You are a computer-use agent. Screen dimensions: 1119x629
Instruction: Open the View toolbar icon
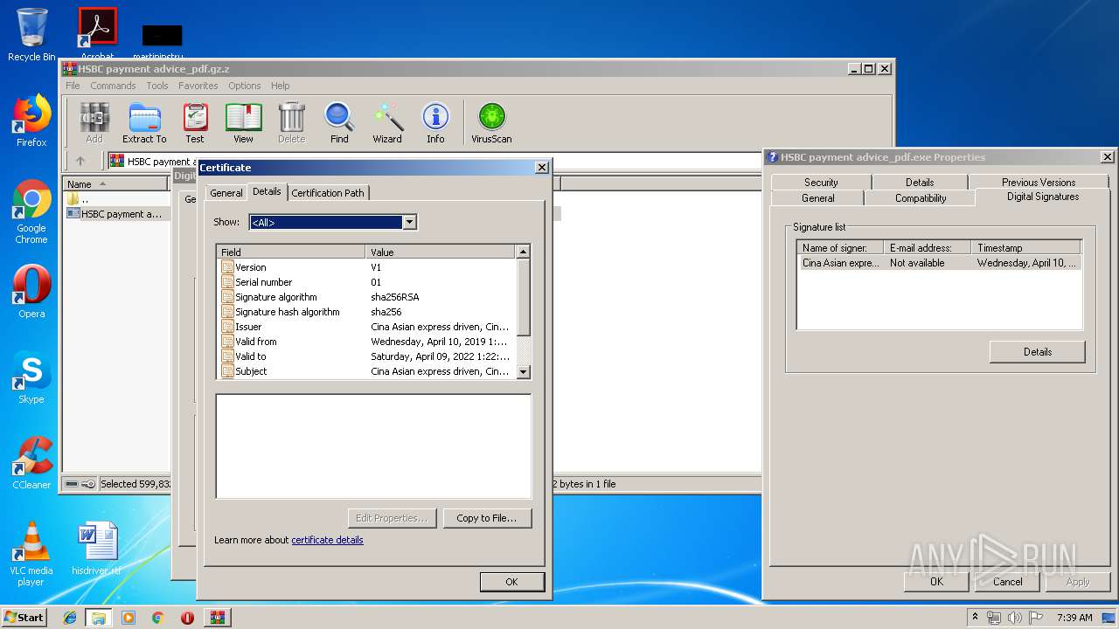[x=243, y=122]
